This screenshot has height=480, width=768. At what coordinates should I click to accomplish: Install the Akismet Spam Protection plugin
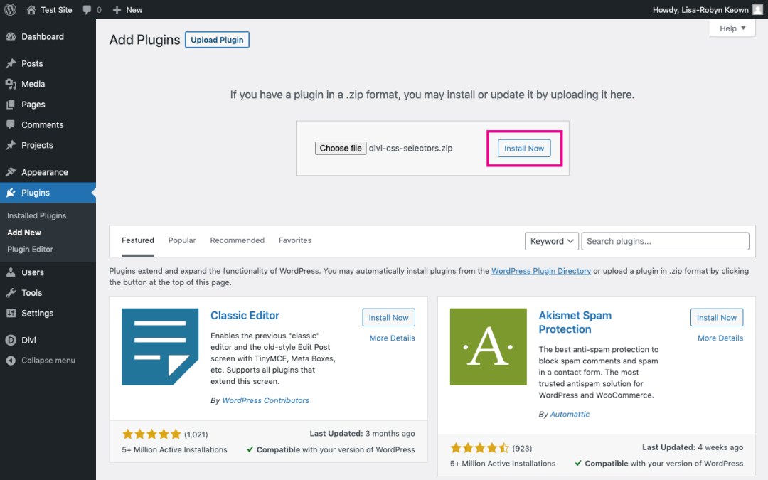717,317
